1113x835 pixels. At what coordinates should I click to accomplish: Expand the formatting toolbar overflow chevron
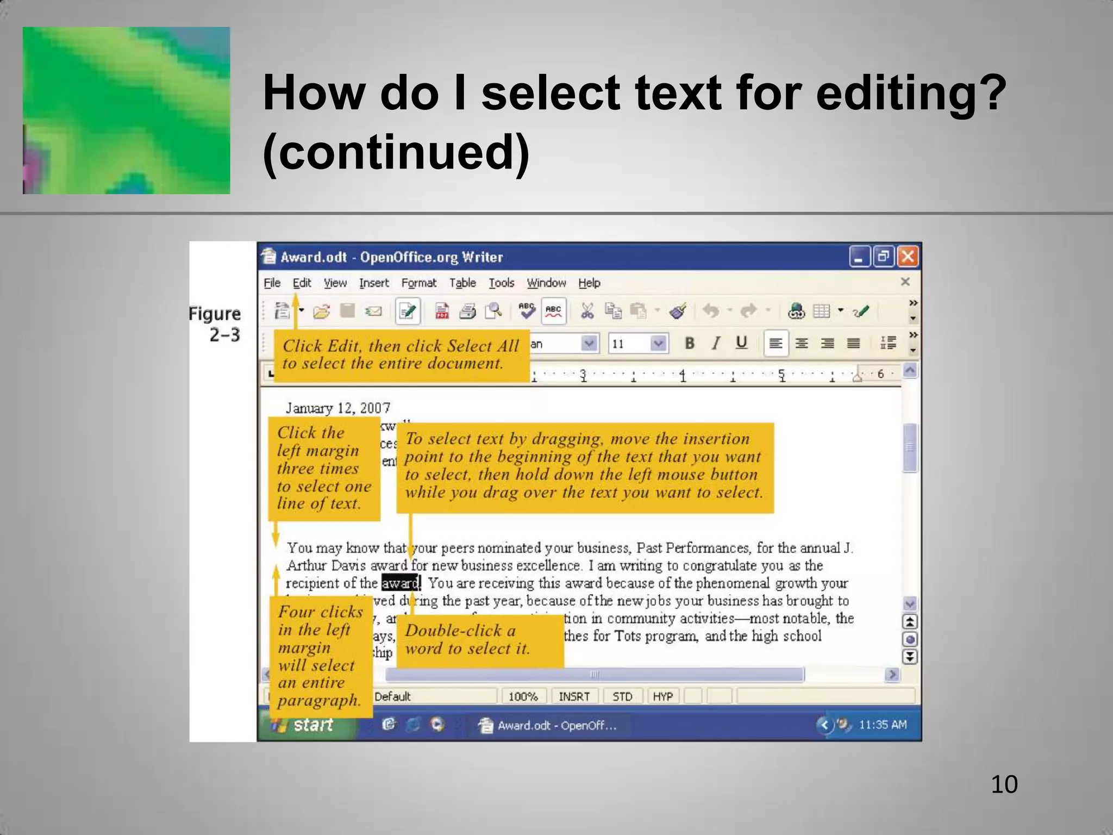click(913, 335)
